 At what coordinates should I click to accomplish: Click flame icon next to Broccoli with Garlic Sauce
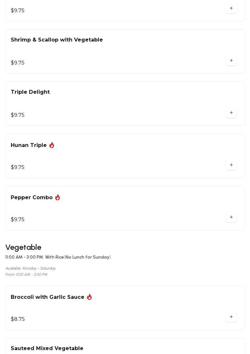[89, 297]
